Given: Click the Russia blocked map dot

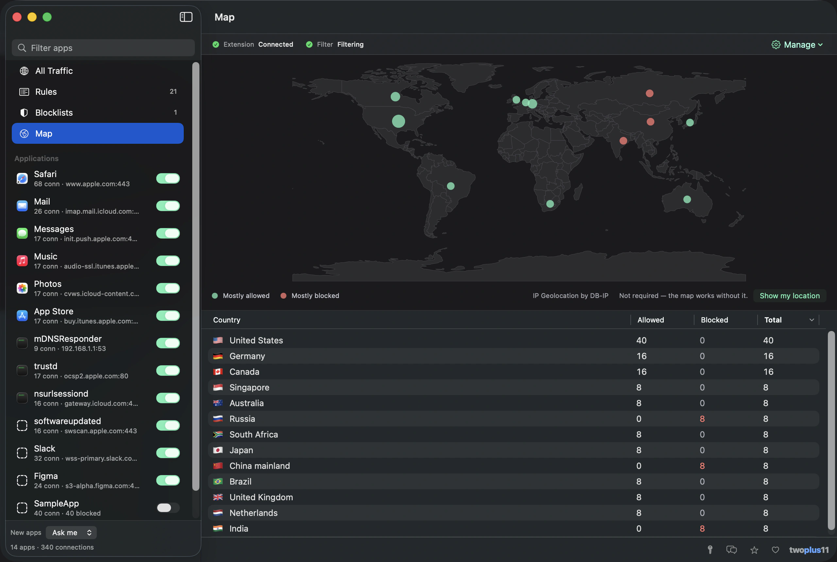Looking at the screenshot, I should [649, 93].
